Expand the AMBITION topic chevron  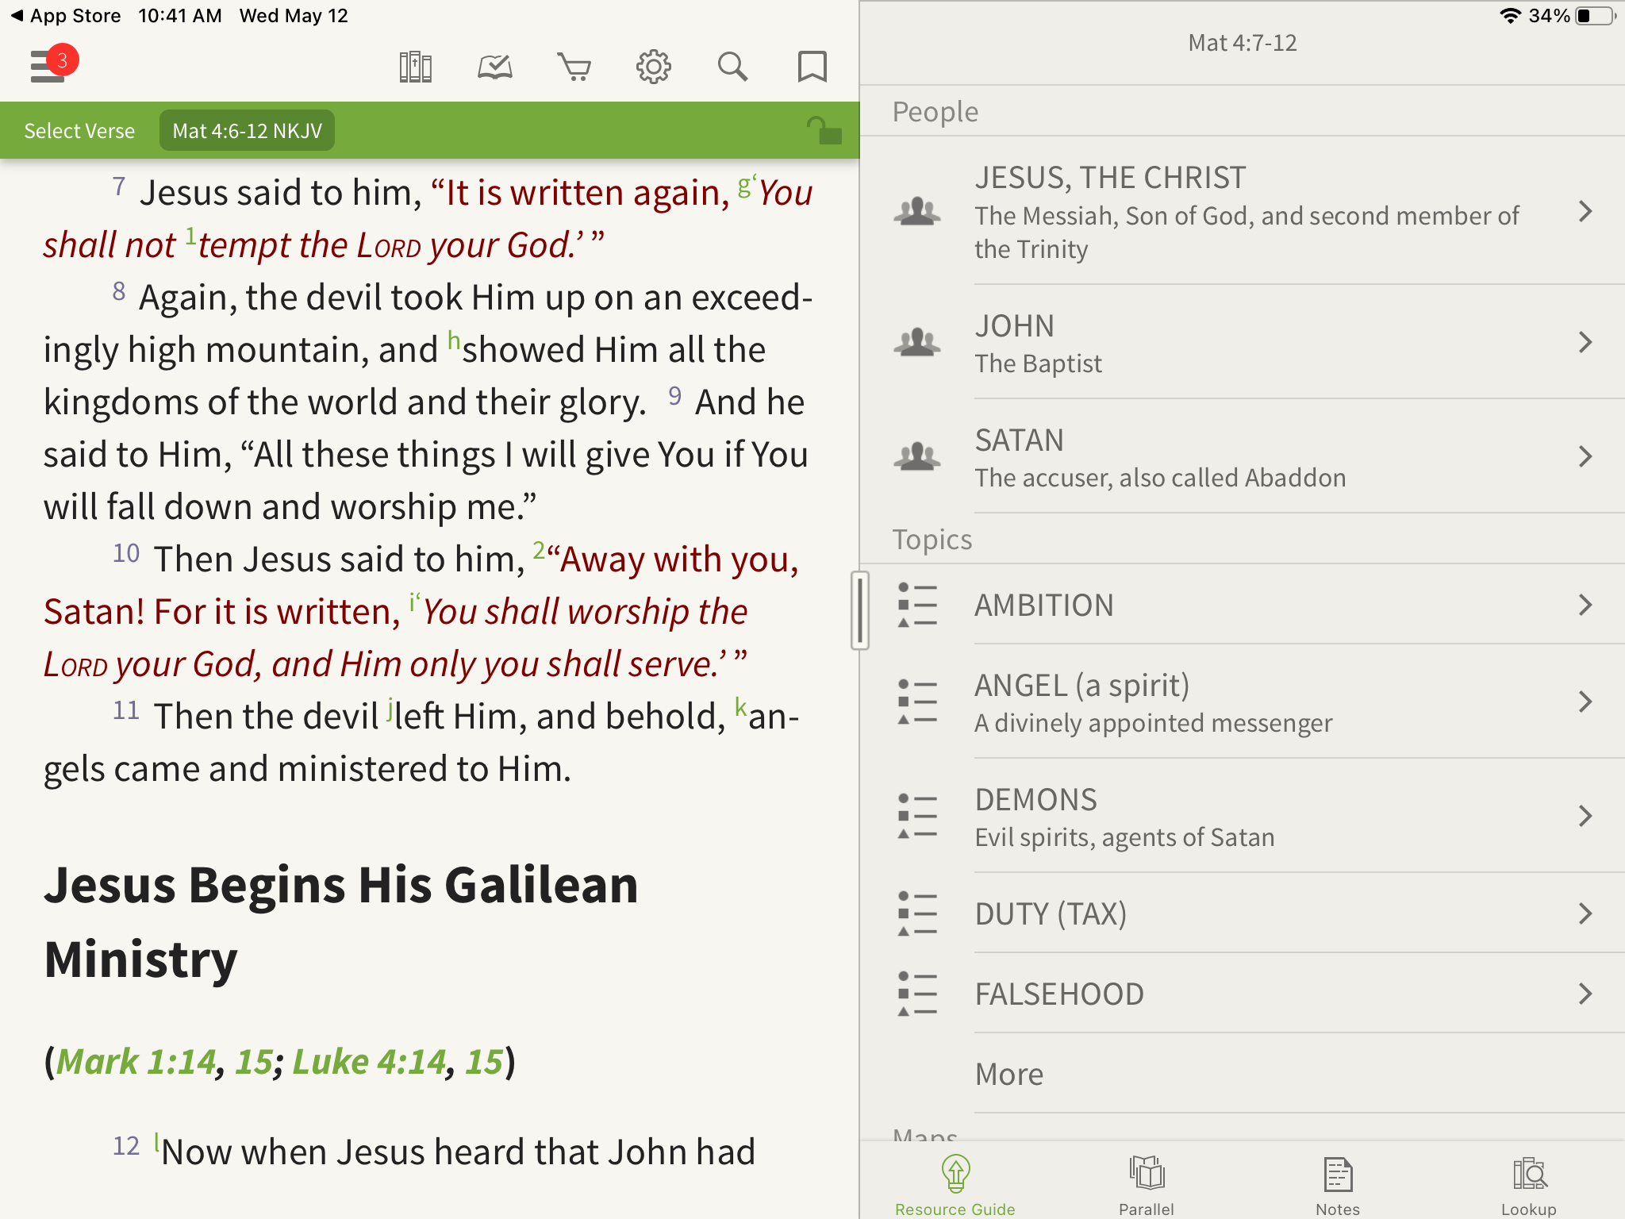click(x=1585, y=605)
